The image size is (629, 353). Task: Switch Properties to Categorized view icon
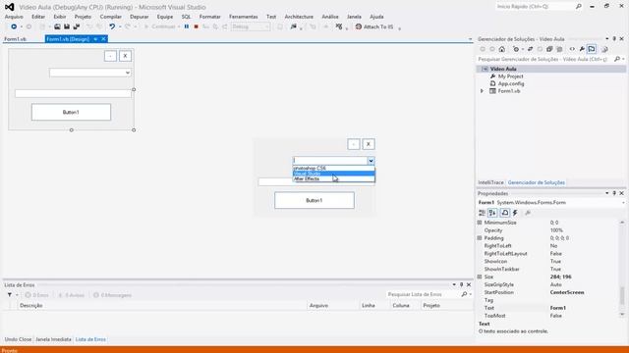click(482, 213)
